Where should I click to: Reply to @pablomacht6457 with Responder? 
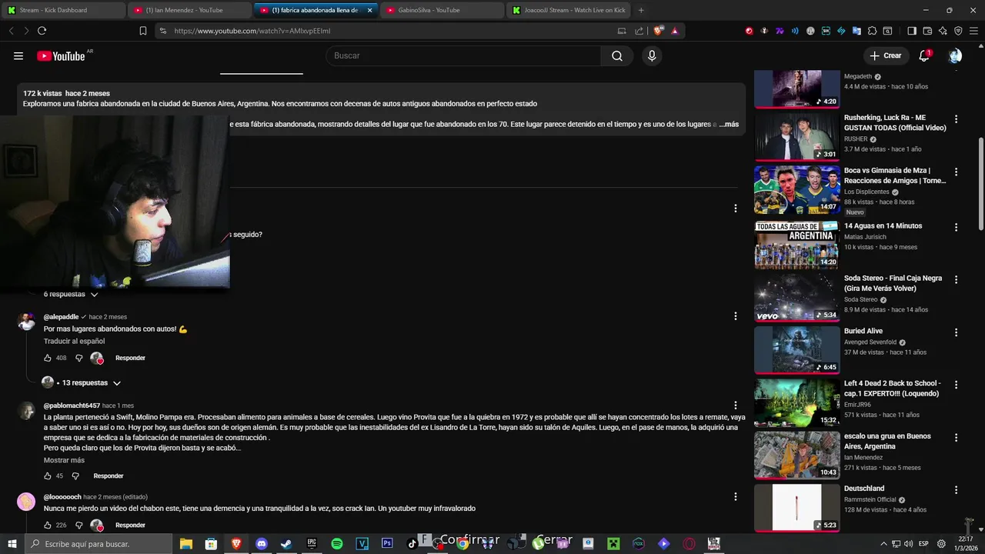point(109,476)
